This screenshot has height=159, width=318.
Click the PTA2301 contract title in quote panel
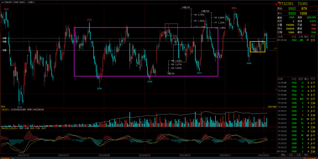pos(286,3)
